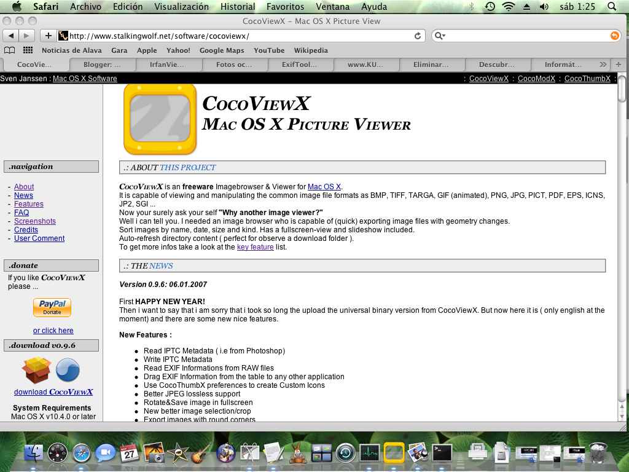Screen dimensions: 629x472
Task: Open Safari compass icon in Dock
Action: (x=82, y=453)
